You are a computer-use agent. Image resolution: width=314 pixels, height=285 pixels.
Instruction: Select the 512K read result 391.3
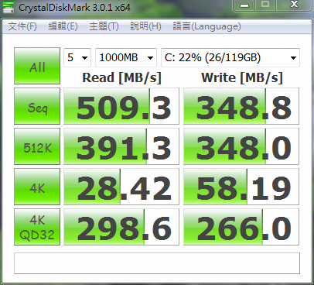121,146
